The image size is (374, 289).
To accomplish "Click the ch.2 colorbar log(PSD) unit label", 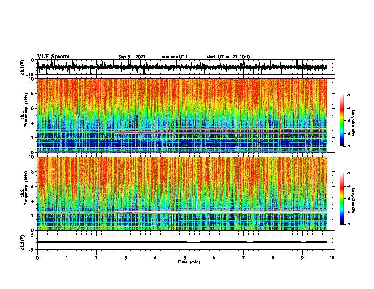I will click(354, 201).
